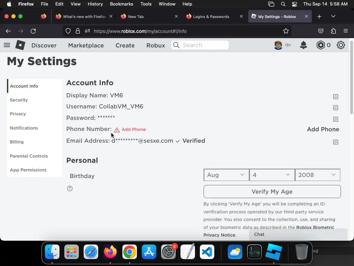Screen dimensions: 354x266
Task: Open the Roblox notifications bell
Action: [304, 45]
